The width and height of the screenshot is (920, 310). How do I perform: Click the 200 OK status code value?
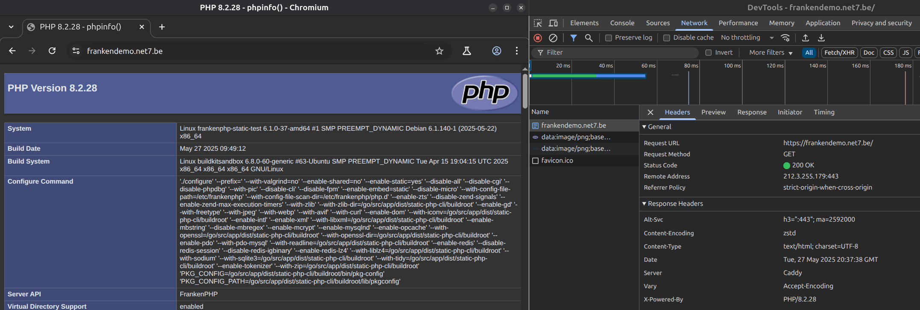click(x=799, y=165)
